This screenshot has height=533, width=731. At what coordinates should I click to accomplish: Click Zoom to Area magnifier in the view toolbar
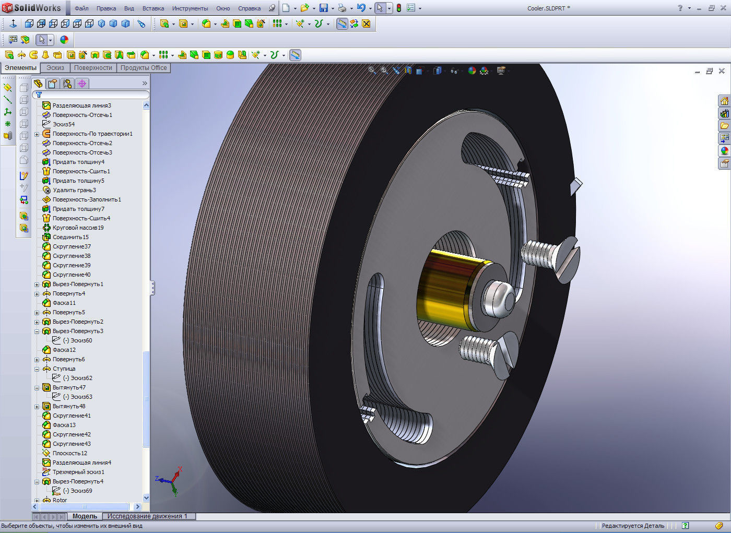click(384, 70)
